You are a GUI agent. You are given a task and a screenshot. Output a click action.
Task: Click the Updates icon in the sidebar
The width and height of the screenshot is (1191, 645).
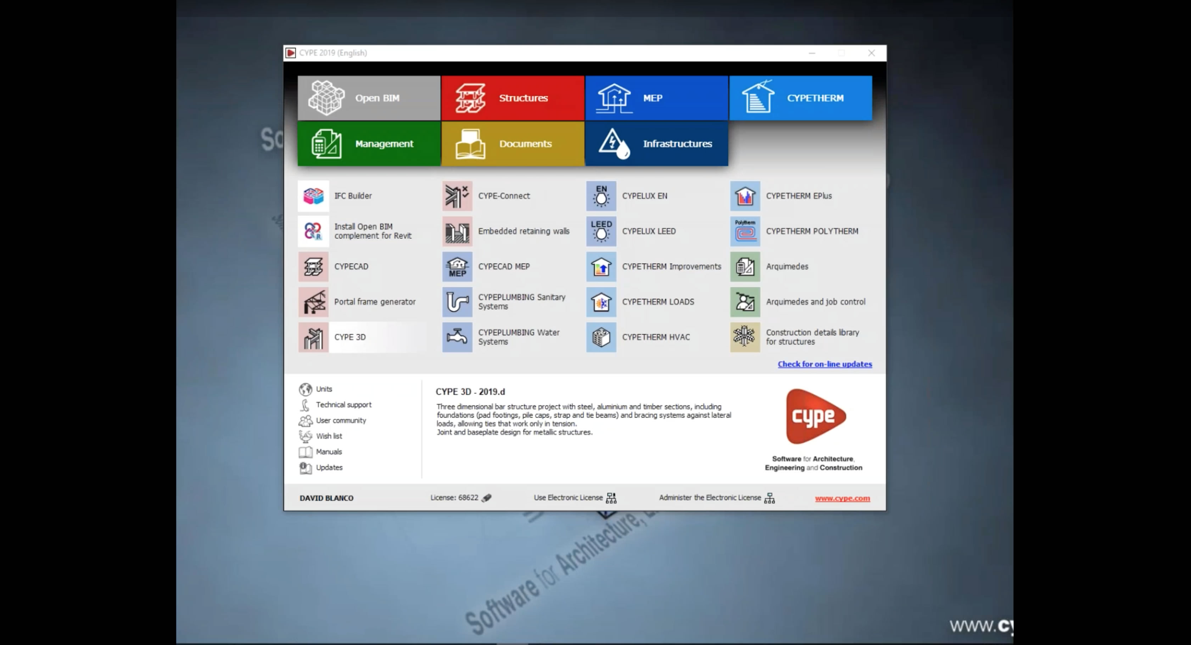point(305,468)
